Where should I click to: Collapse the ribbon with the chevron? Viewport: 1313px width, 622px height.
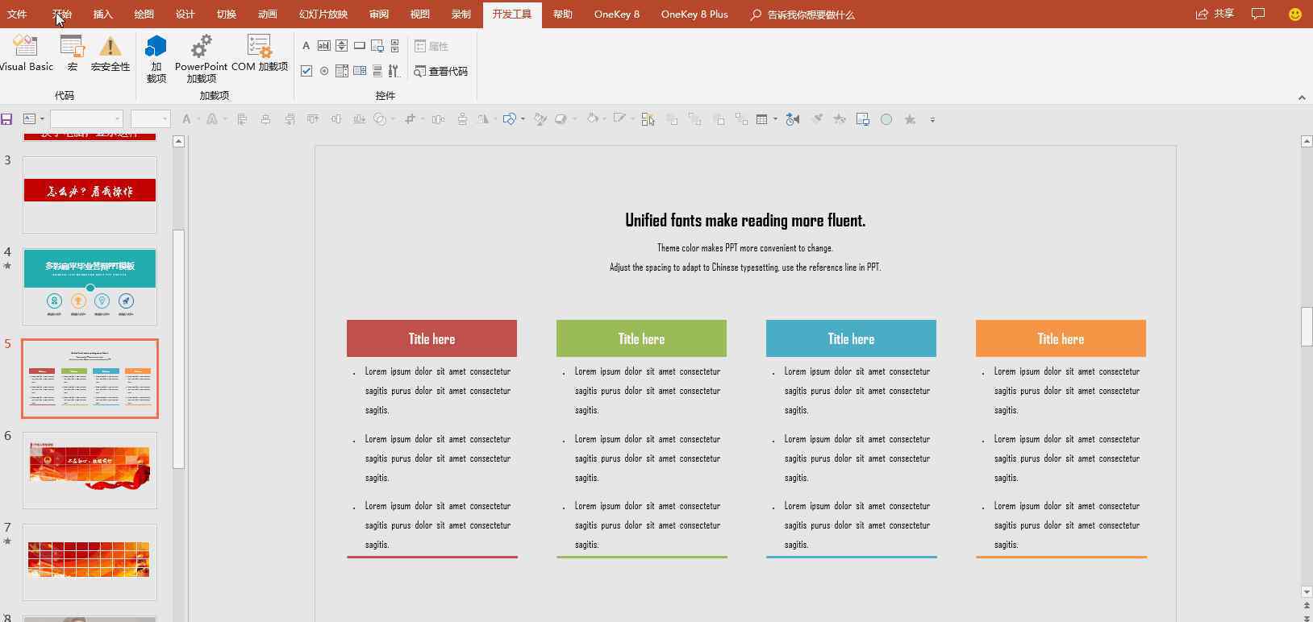point(1302,97)
